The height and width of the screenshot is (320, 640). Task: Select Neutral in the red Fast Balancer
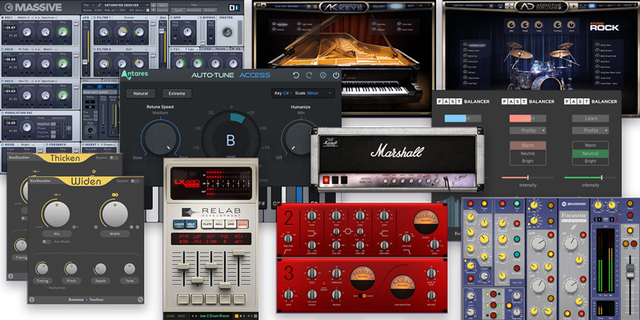point(527,154)
